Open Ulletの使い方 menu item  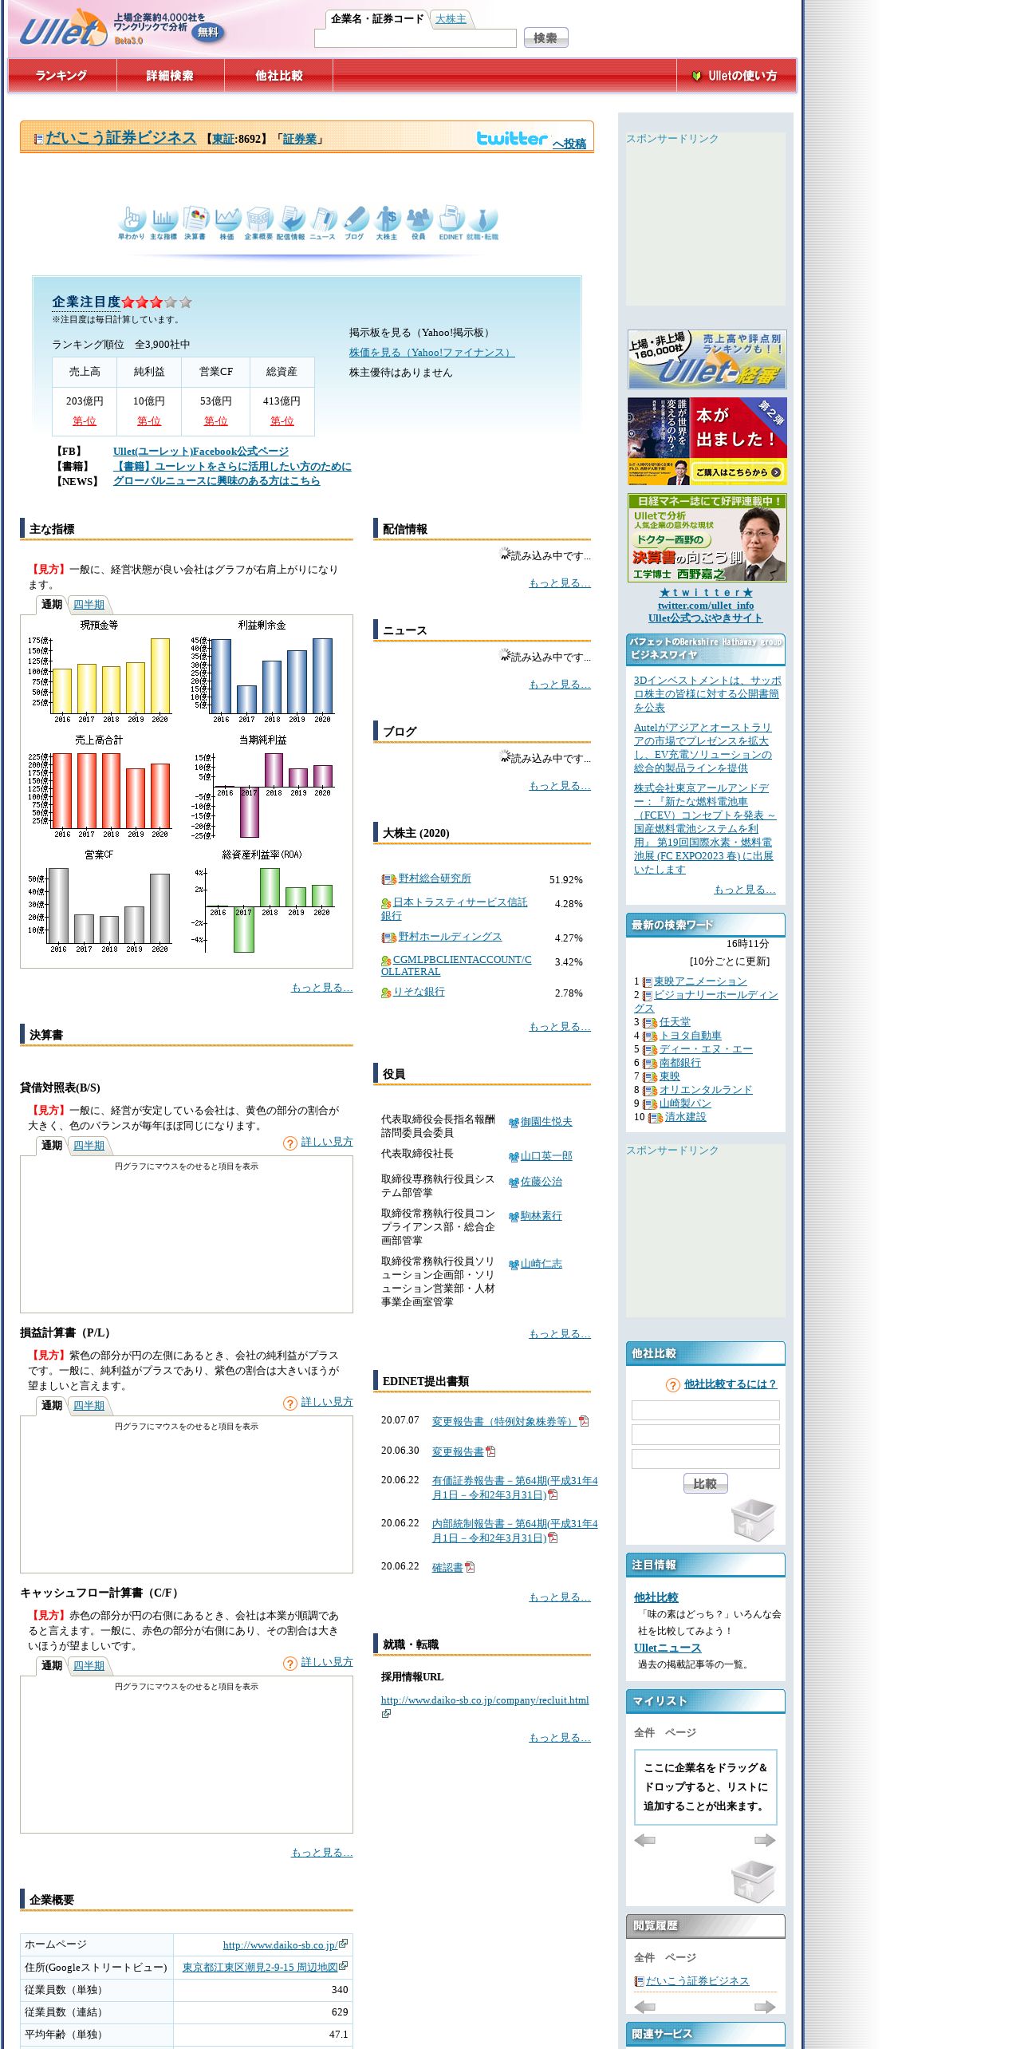pyautogui.click(x=735, y=76)
